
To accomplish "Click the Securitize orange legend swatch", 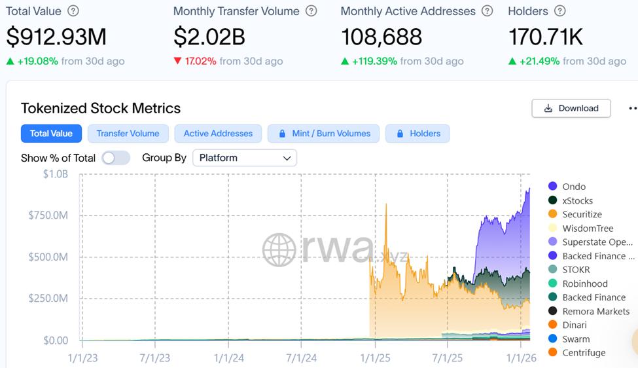I will 553,214.
